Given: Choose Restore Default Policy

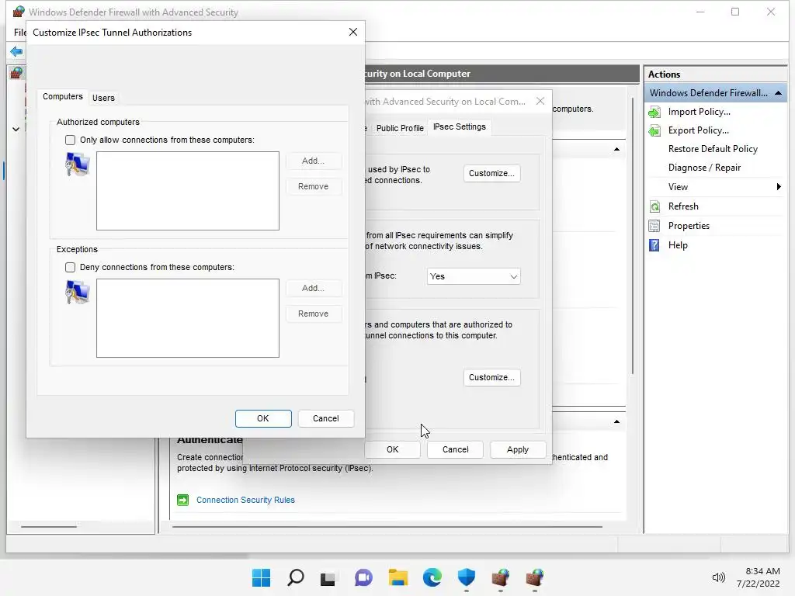Looking at the screenshot, I should (x=713, y=149).
